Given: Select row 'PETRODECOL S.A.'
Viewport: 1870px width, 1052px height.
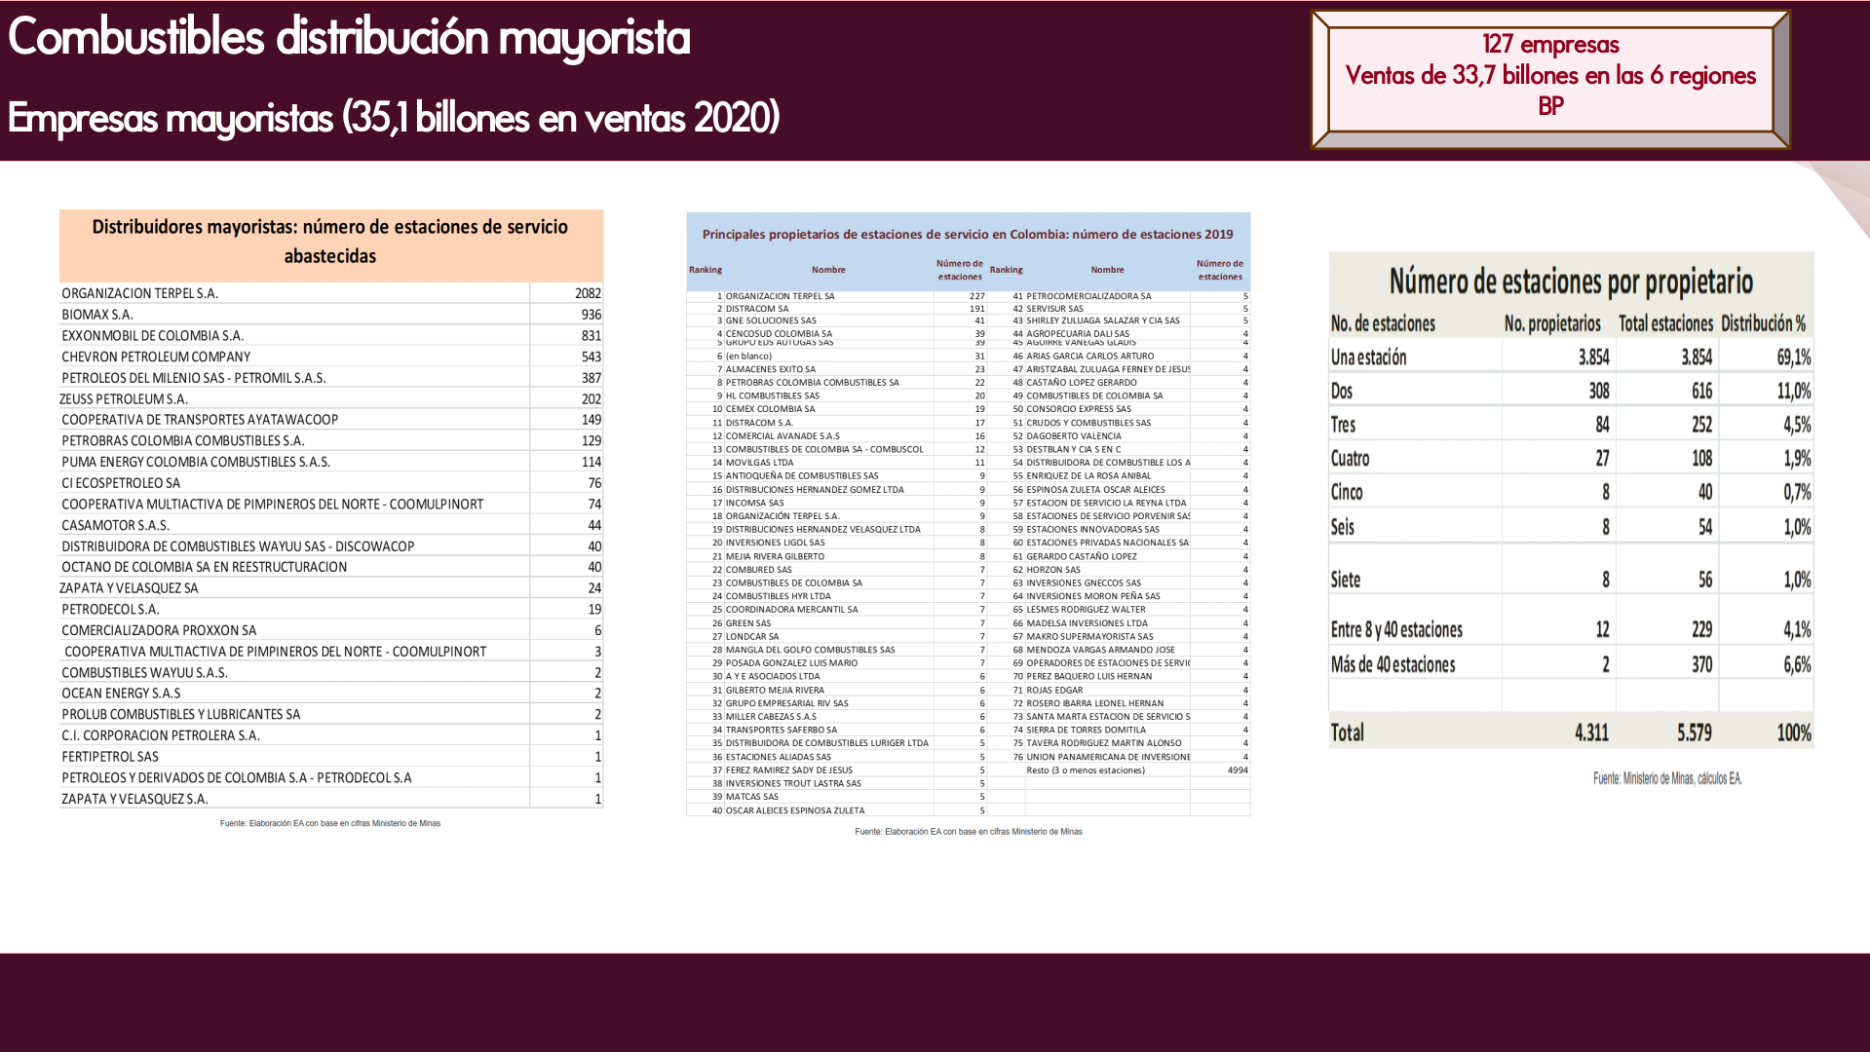Looking at the screenshot, I should click(331, 610).
